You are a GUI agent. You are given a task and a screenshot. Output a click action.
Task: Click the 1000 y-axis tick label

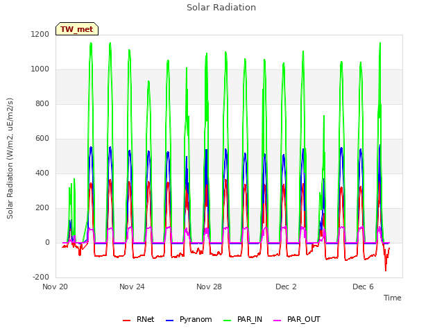click(40, 69)
